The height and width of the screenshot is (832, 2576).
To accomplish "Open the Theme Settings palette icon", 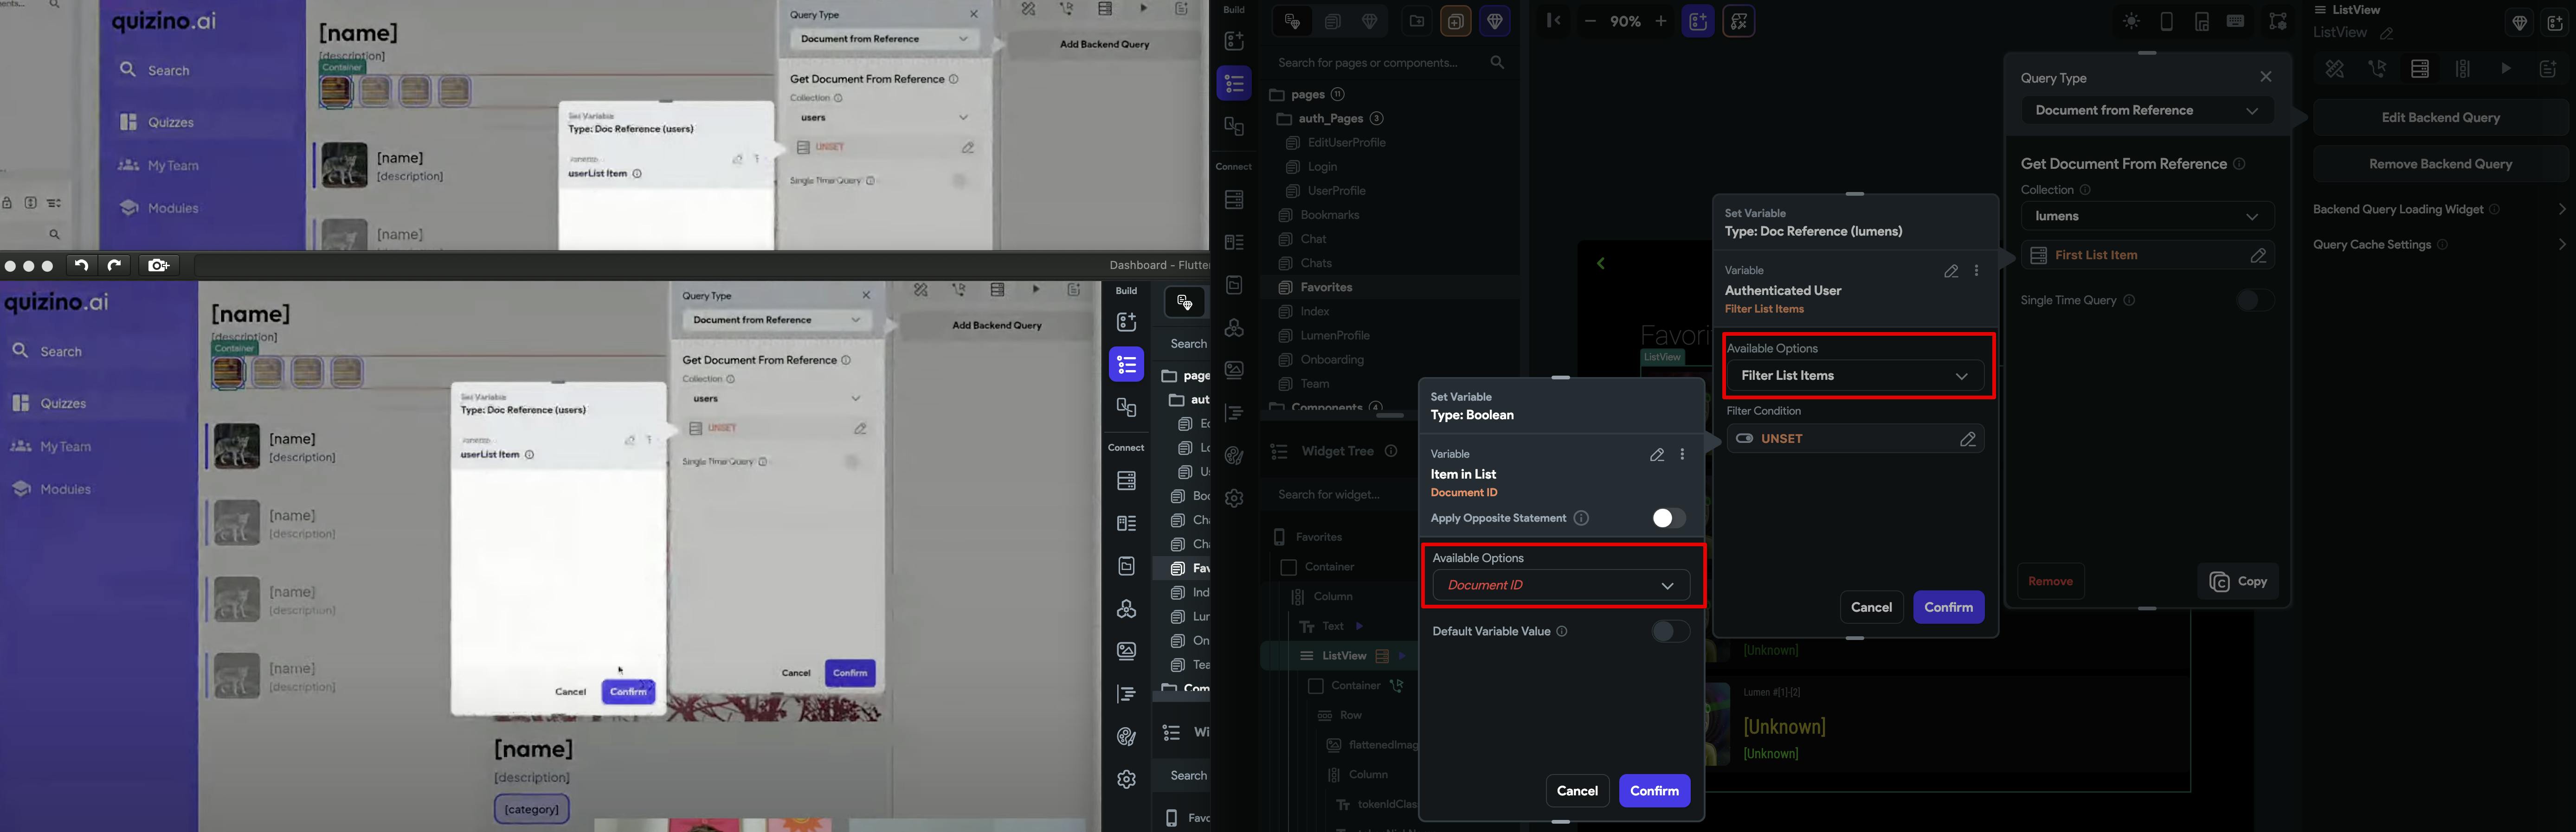I will click(x=1234, y=456).
